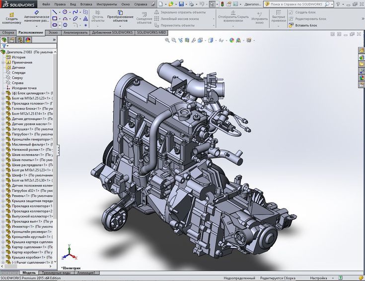Viewport: 365px width, 281px height.
Task: Click Смещение объектов tool
Action: tap(144, 17)
